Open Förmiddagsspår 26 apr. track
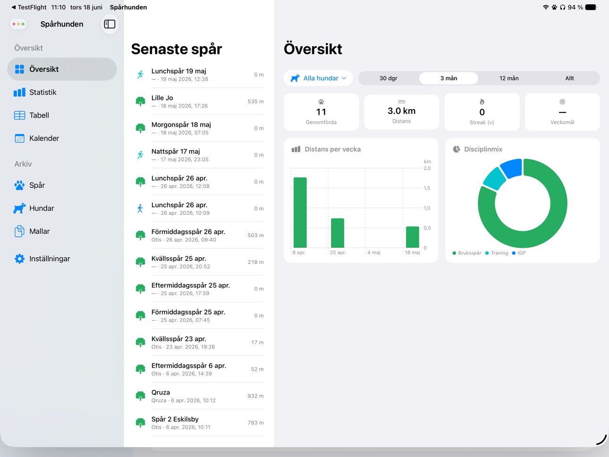Image resolution: width=609 pixels, height=457 pixels. [x=199, y=235]
